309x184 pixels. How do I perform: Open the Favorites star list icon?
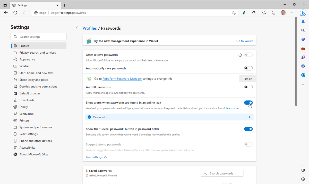[x=264, y=13]
